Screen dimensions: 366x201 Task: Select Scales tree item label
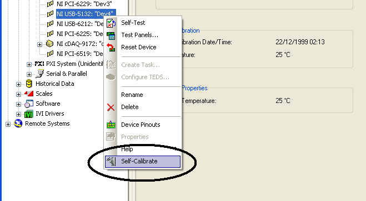(x=44, y=94)
